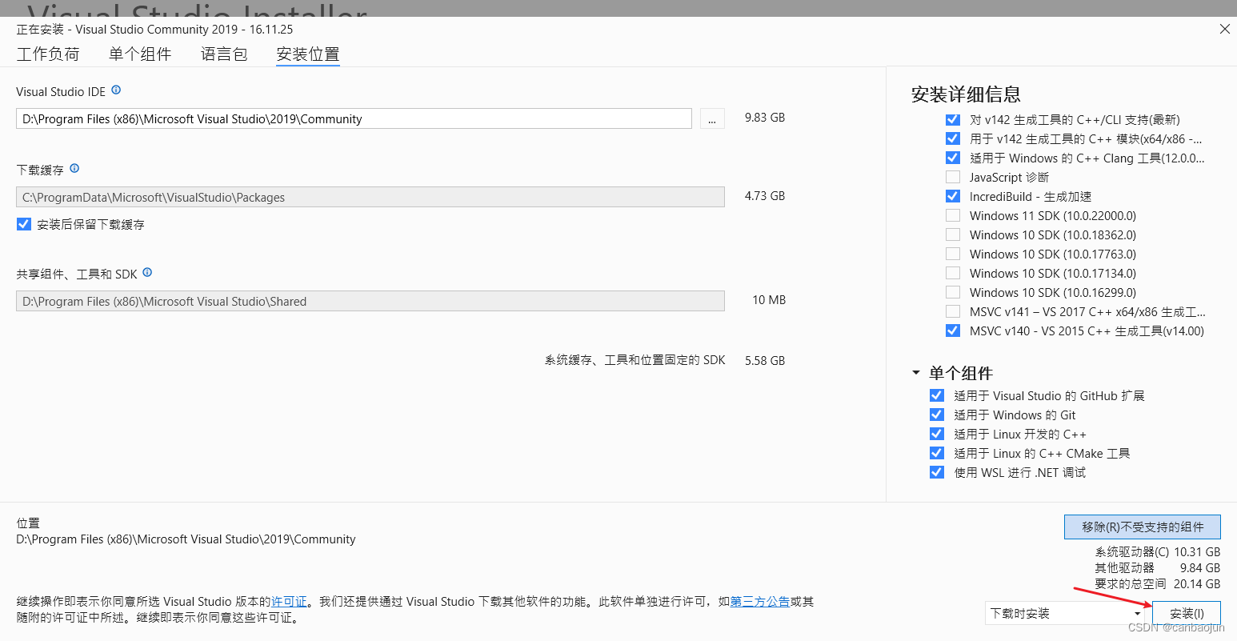This screenshot has width=1237, height=641.
Task: Uncheck 使用 WSL 进行 .NET 调试
Action: (x=937, y=472)
